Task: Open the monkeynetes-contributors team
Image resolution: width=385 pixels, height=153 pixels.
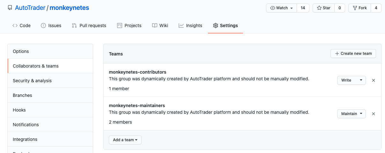Action: (137, 72)
